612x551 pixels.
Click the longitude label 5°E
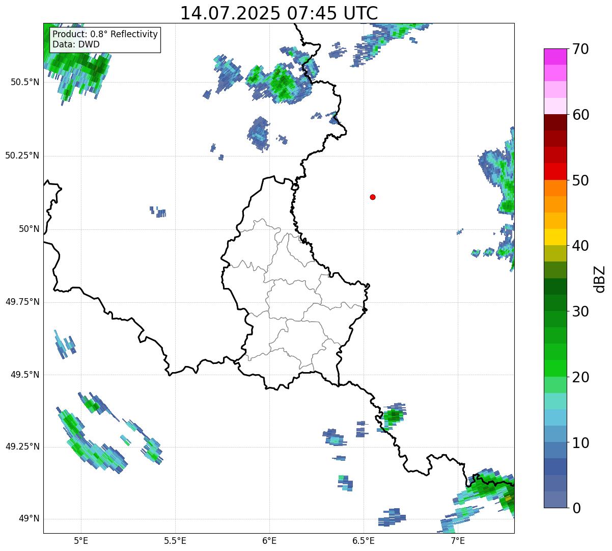[x=81, y=540]
